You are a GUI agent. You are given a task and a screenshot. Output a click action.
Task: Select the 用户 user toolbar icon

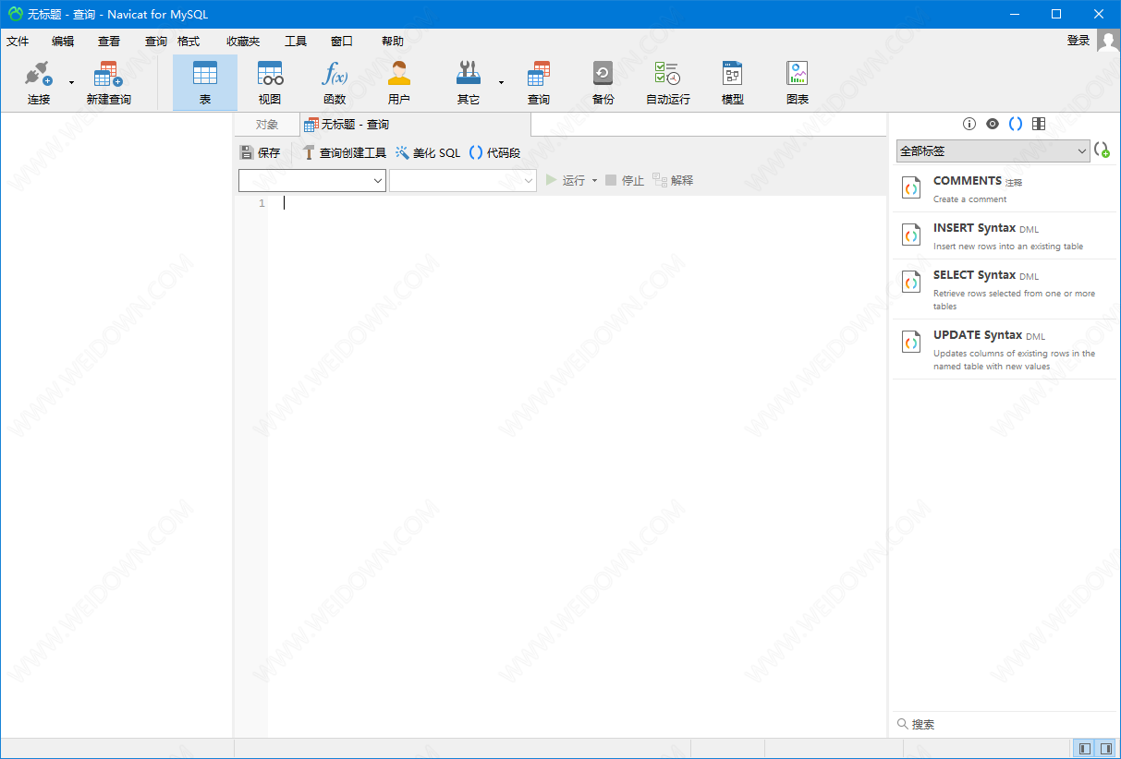[399, 75]
